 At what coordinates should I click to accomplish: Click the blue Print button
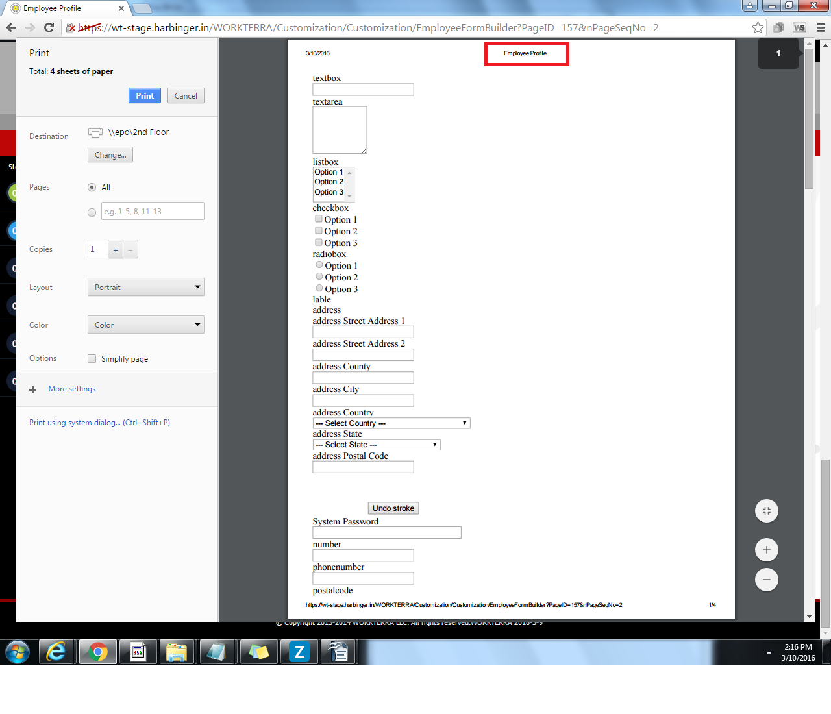145,96
